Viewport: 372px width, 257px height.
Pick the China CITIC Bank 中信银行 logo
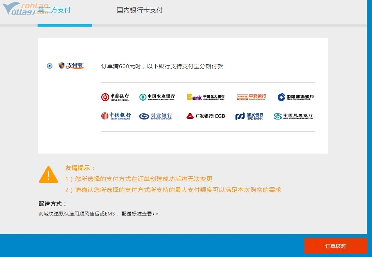(116, 116)
